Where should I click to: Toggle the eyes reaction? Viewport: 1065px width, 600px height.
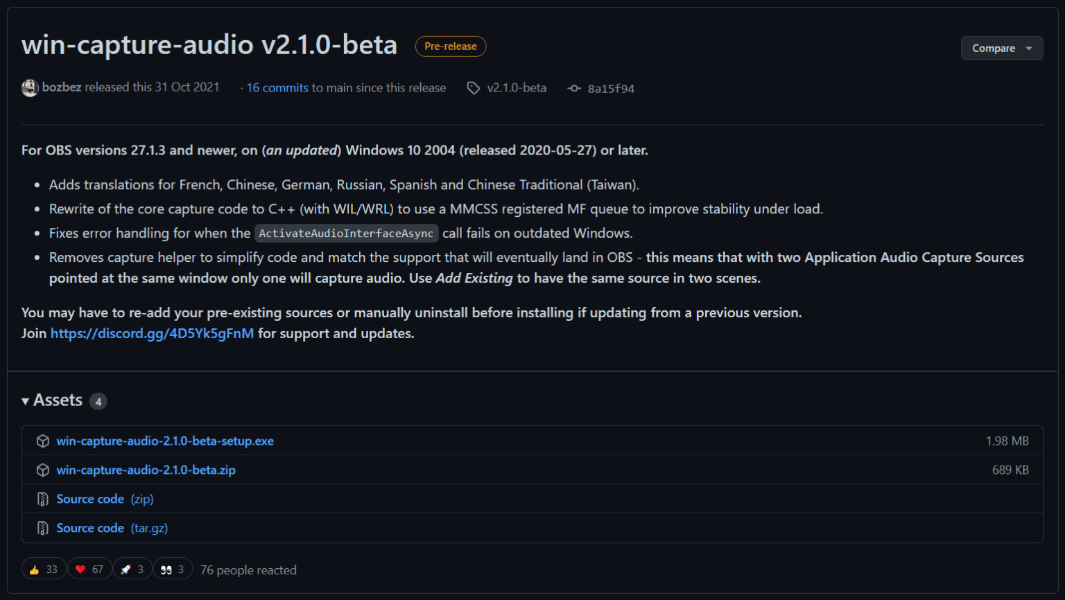[x=173, y=570]
